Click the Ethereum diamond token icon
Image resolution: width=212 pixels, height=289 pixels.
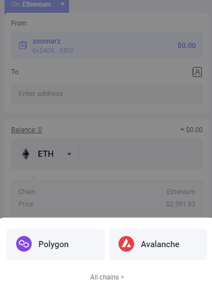pyautogui.click(x=26, y=154)
